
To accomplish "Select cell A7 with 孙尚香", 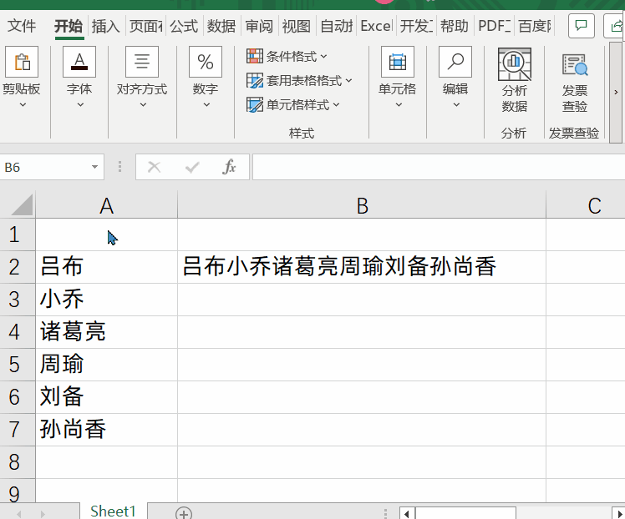I will 106,430.
